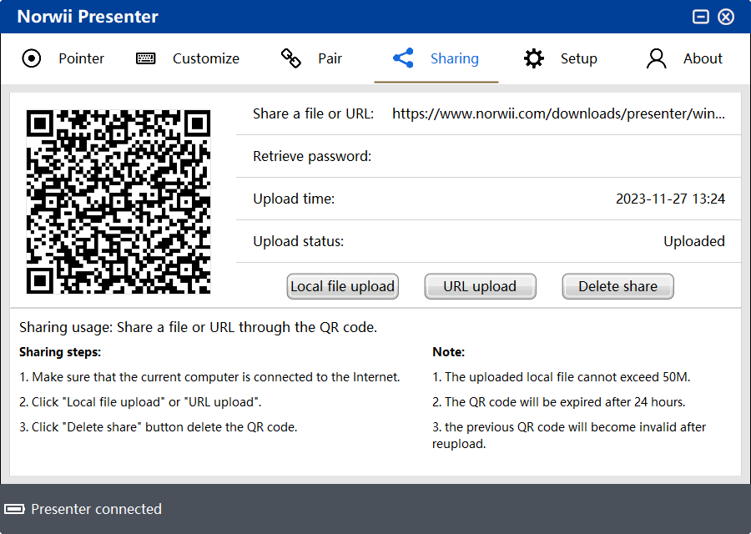This screenshot has width=751, height=534.
Task: Select the Setup tab label
Action: [x=578, y=58]
